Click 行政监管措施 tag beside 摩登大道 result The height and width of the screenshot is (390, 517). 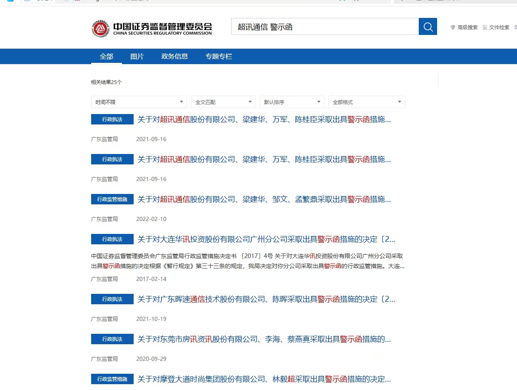click(x=112, y=379)
